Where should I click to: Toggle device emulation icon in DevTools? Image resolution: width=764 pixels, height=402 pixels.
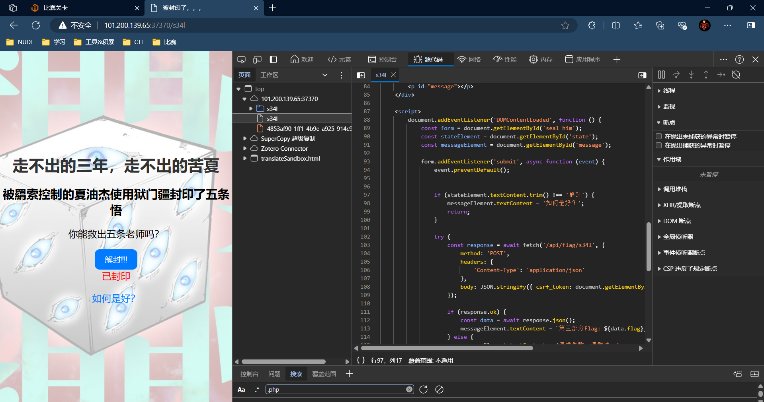tap(257, 60)
